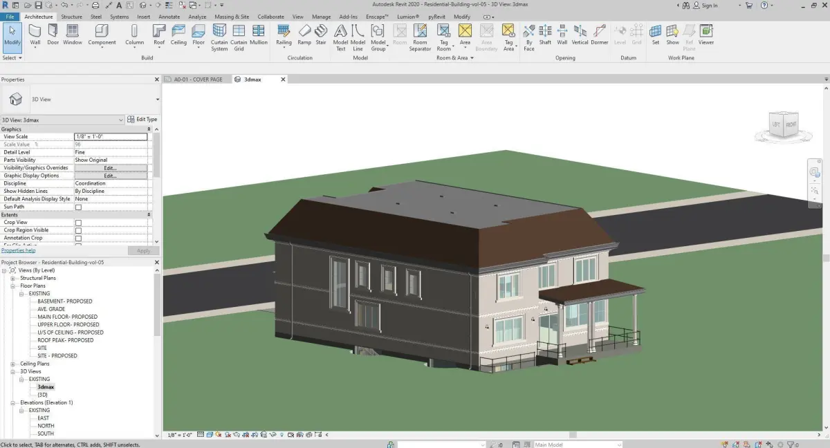Select the Area tool
The width and height of the screenshot is (830, 448).
click(465, 35)
